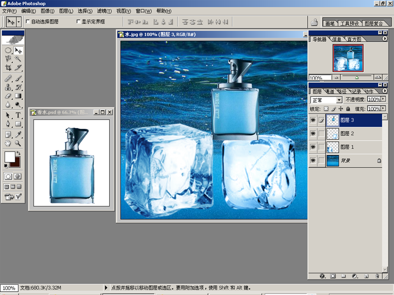
Task: Delete layer with trash icon
Action: (377, 276)
